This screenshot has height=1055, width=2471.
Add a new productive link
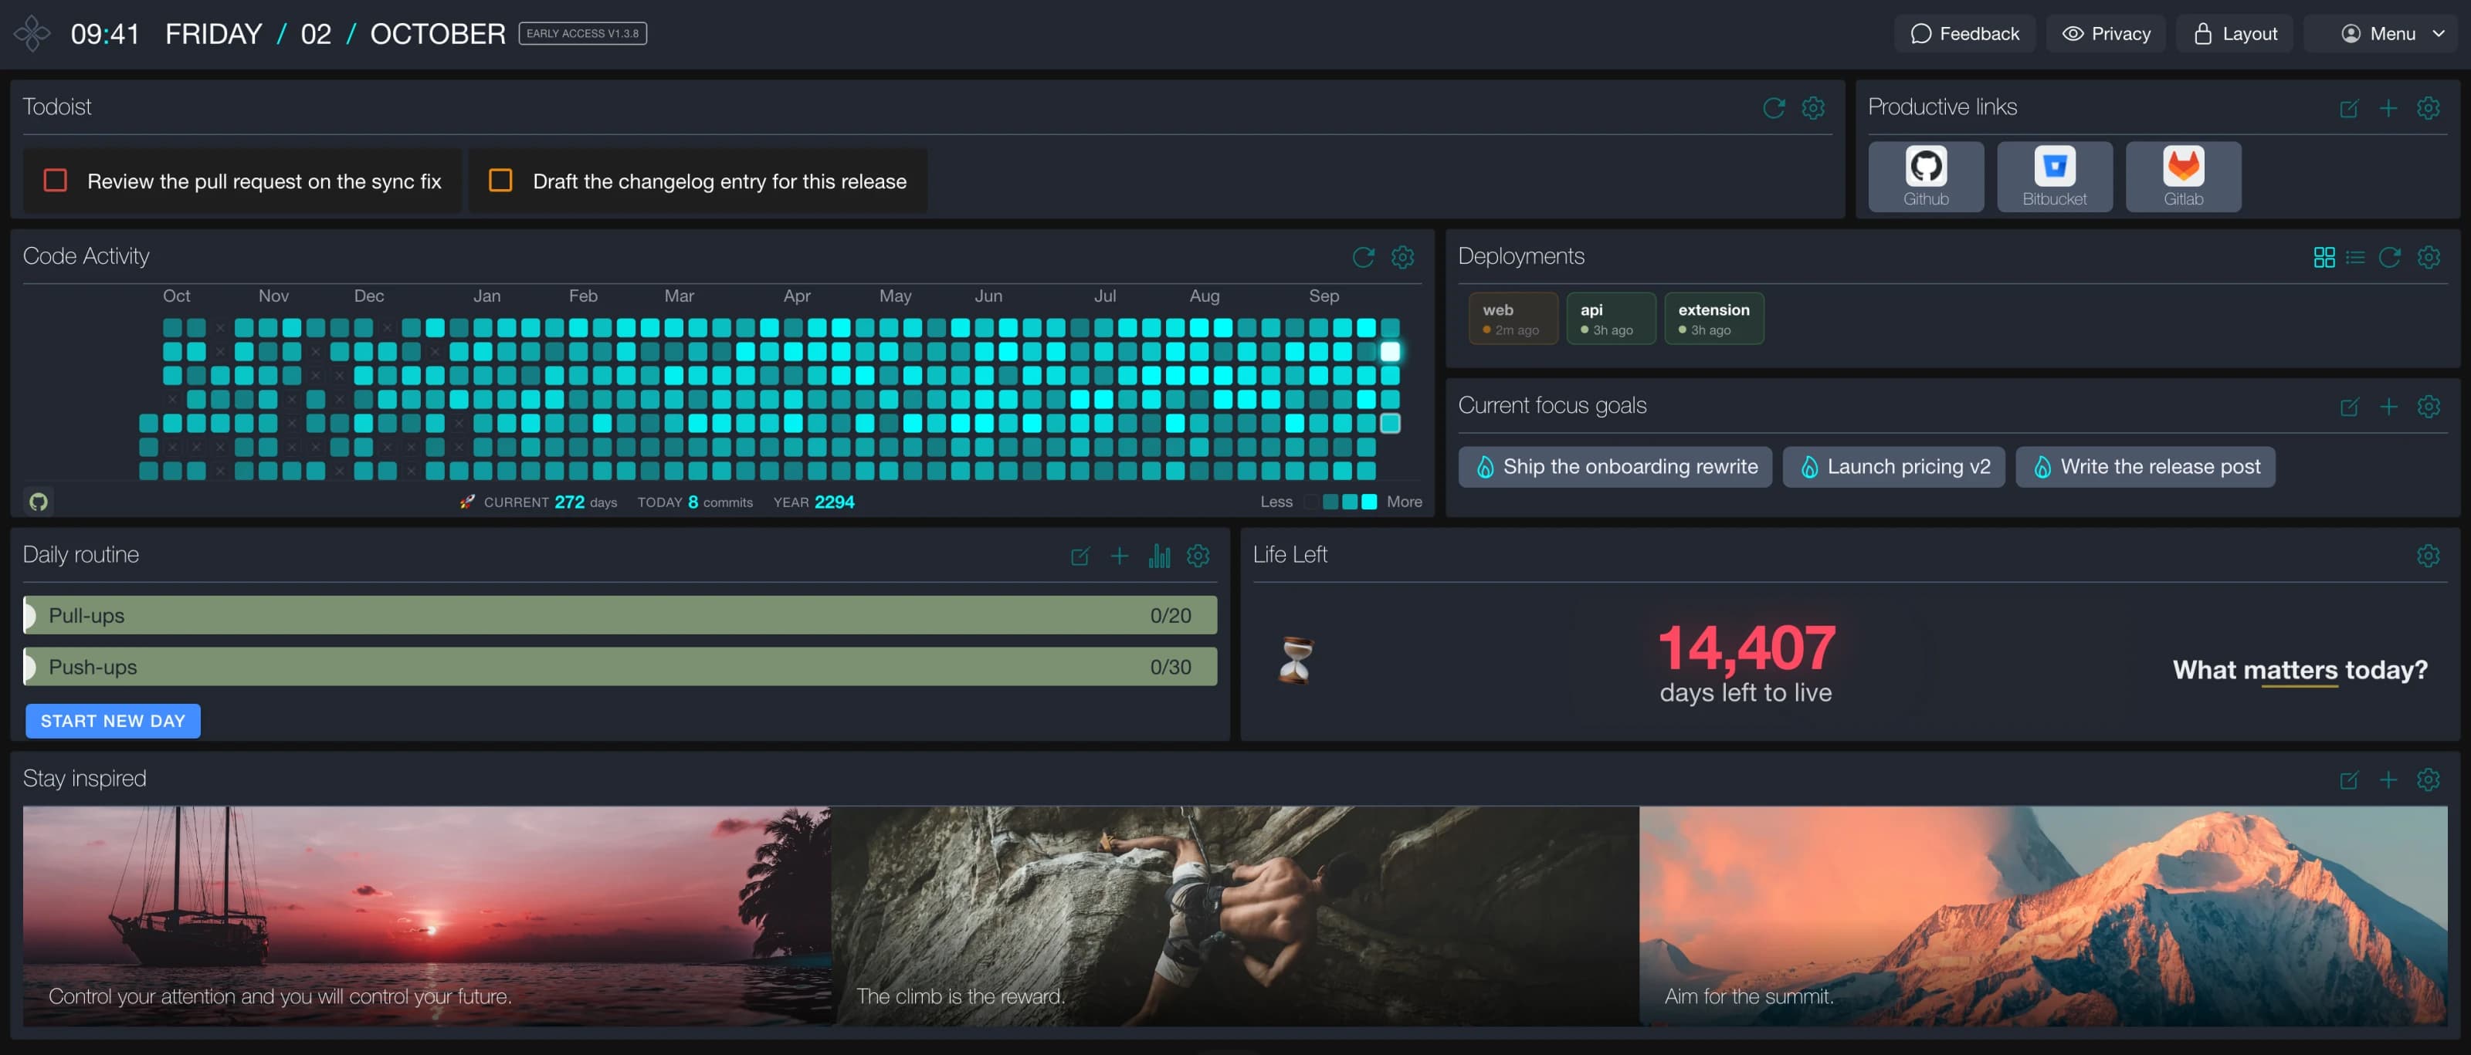coord(2388,108)
